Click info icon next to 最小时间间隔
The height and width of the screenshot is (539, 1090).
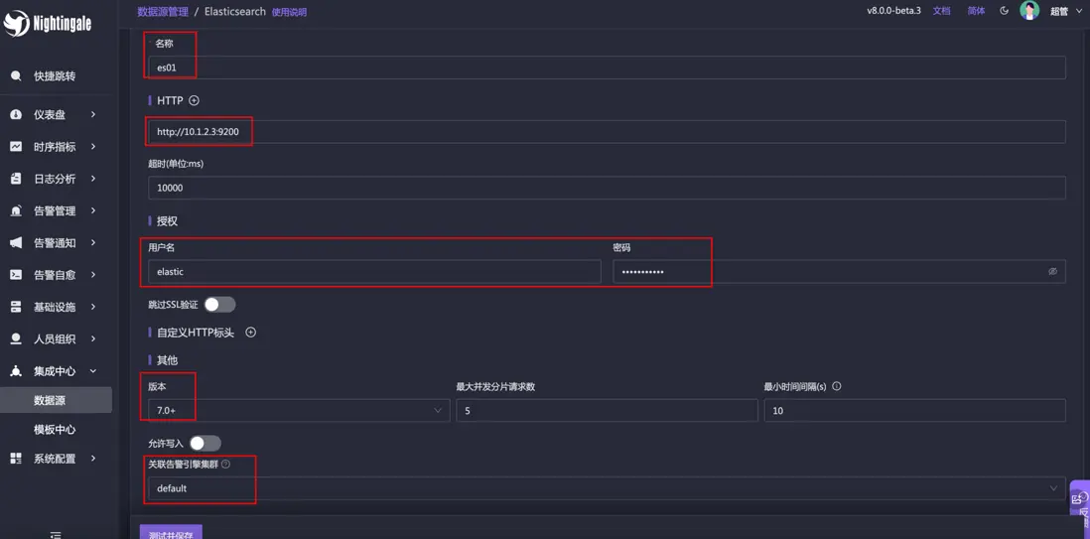click(837, 386)
